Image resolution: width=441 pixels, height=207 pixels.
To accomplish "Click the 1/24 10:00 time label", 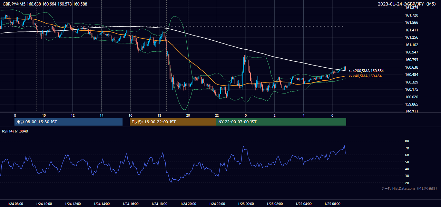I will (44, 204).
